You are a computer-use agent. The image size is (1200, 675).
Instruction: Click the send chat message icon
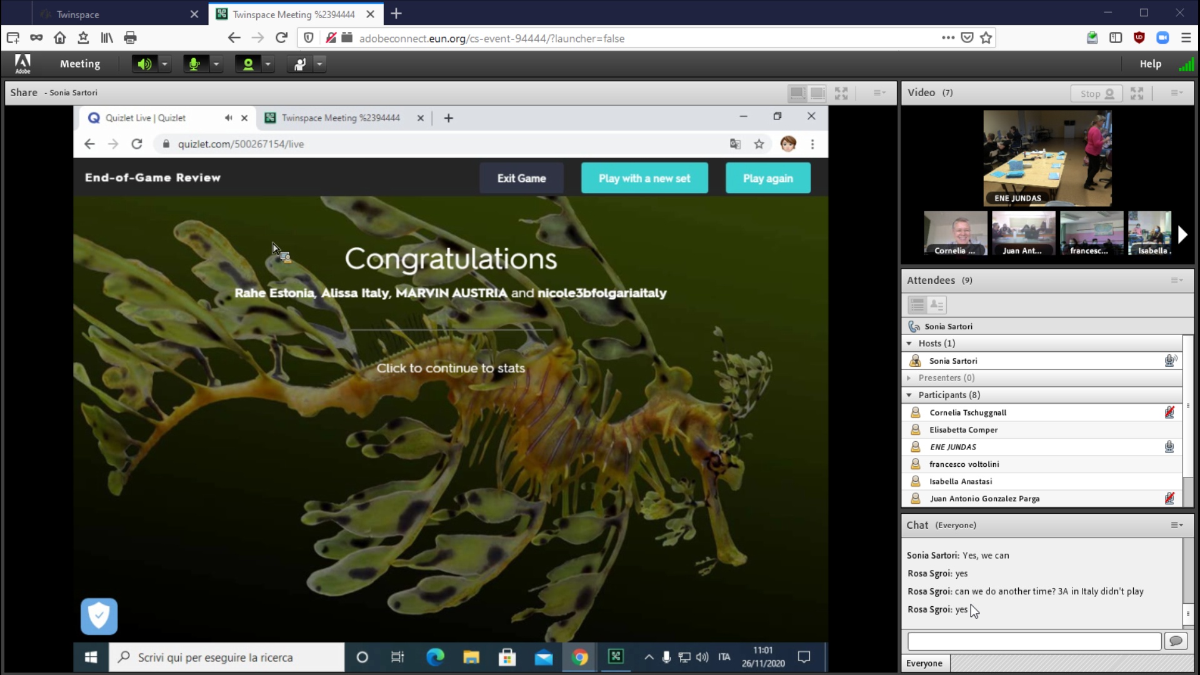pyautogui.click(x=1176, y=641)
